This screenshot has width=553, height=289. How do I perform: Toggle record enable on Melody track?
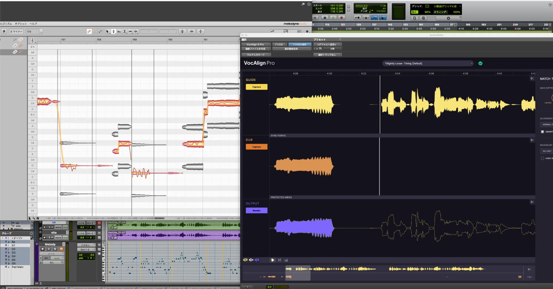pyautogui.click(x=43, y=249)
